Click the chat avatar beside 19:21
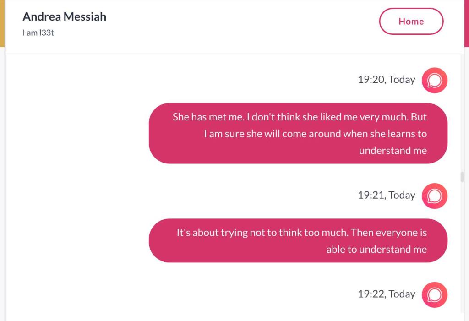Image resolution: width=469 pixels, height=321 pixels. tap(434, 196)
